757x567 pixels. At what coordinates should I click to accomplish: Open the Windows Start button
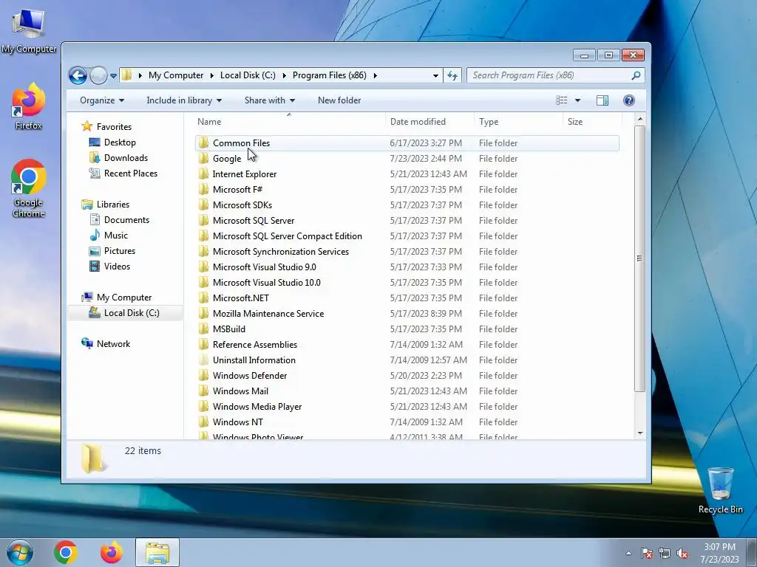(19, 552)
